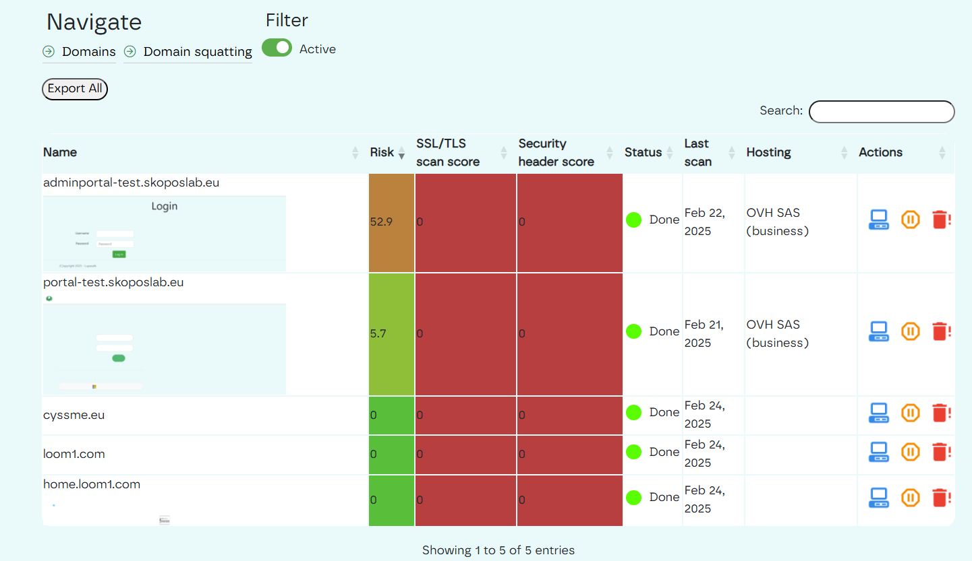This screenshot has height=561, width=972.
Task: Sort by Last scan column header
Action: tap(714, 153)
